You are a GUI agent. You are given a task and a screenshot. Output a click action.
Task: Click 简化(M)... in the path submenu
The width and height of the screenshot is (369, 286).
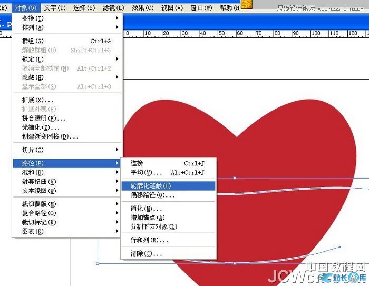(146, 209)
